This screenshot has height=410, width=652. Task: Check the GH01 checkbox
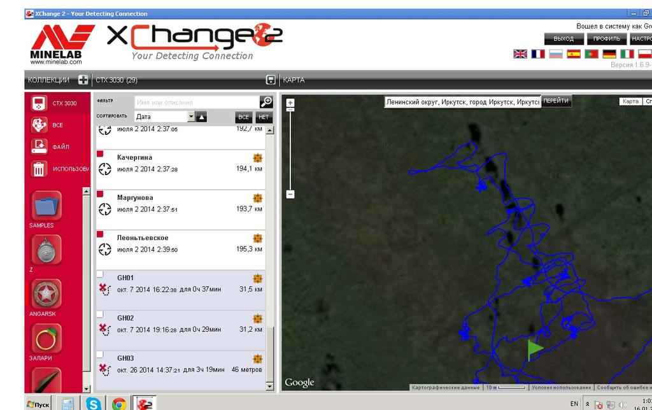pyautogui.click(x=100, y=274)
